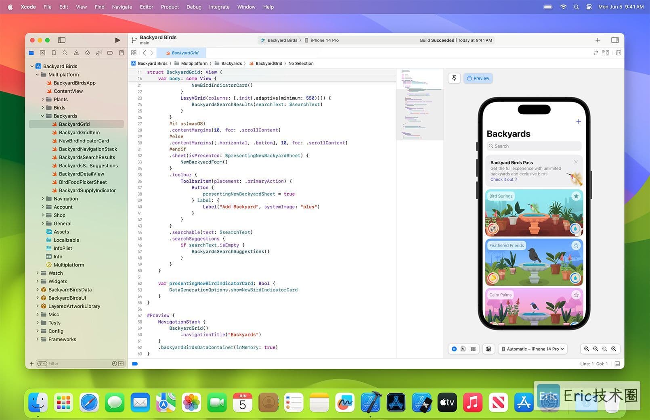Open the Automatic – iPhone 14 Pro device dropdown
The width and height of the screenshot is (650, 420).
pos(533,349)
